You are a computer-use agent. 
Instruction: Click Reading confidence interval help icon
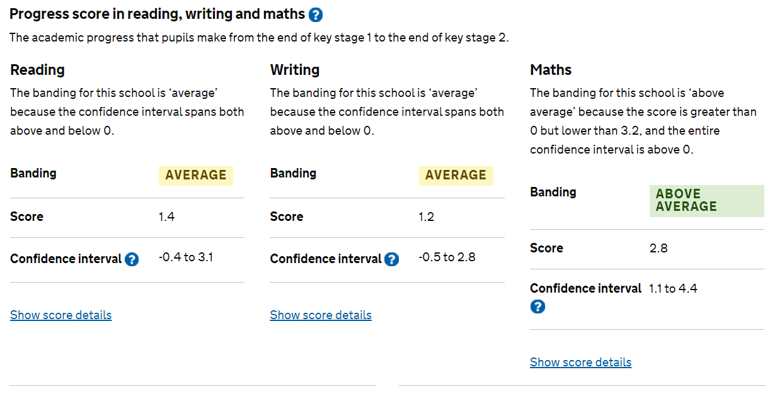click(x=132, y=259)
